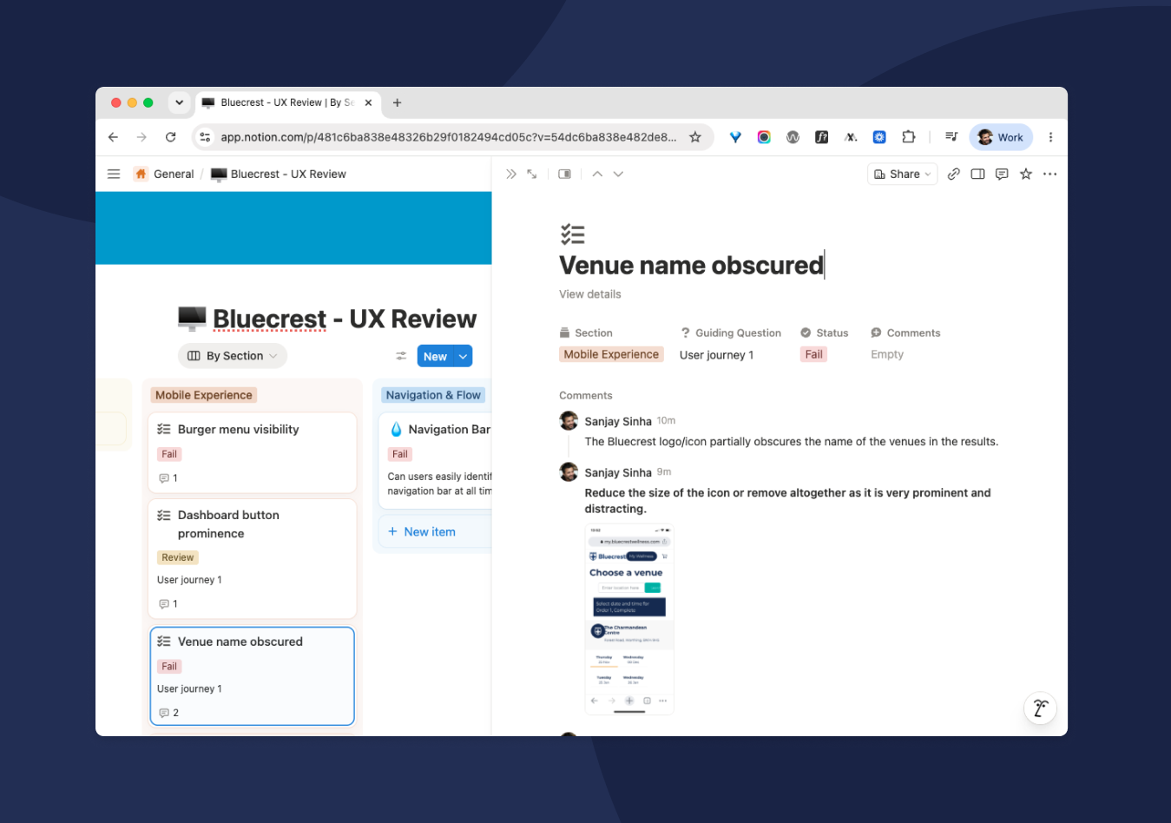
Task: Open the page's three-dot options menu
Action: 1050,174
